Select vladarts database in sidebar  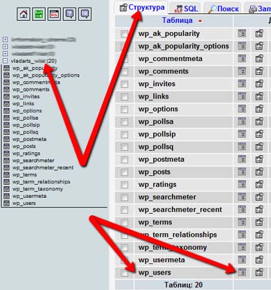tap(33, 61)
